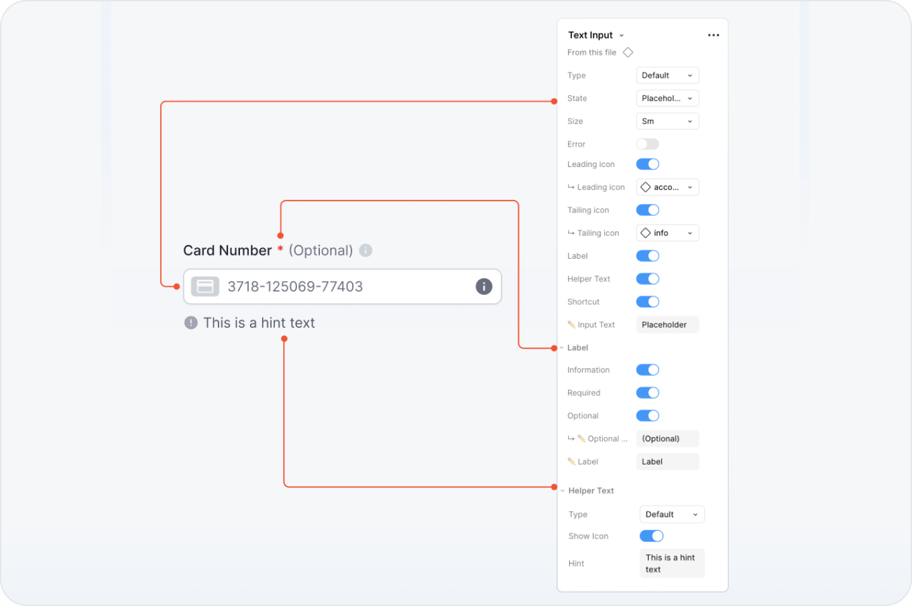Click the credit card leading icon in input
912x606 pixels.
(x=205, y=286)
